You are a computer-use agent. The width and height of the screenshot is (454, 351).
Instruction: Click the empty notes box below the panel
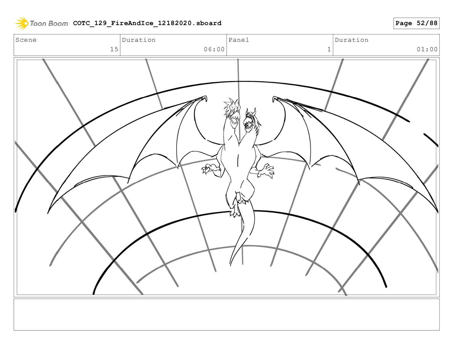pos(226,315)
